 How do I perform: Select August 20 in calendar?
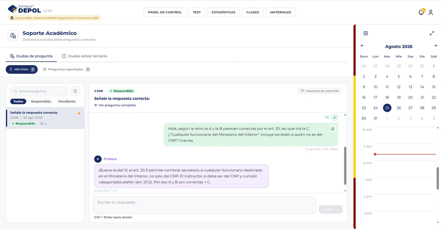[411, 97]
